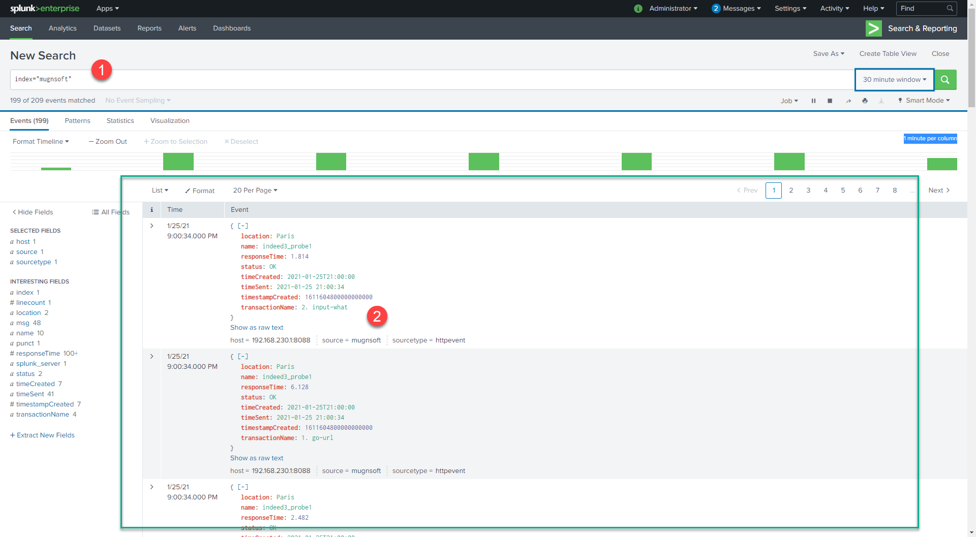Click Create Table View

888,54
